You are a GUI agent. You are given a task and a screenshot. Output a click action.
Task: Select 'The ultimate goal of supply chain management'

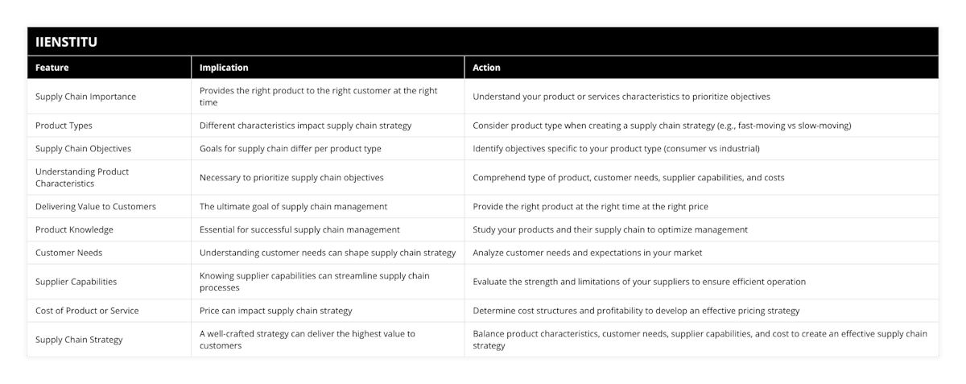293,207
